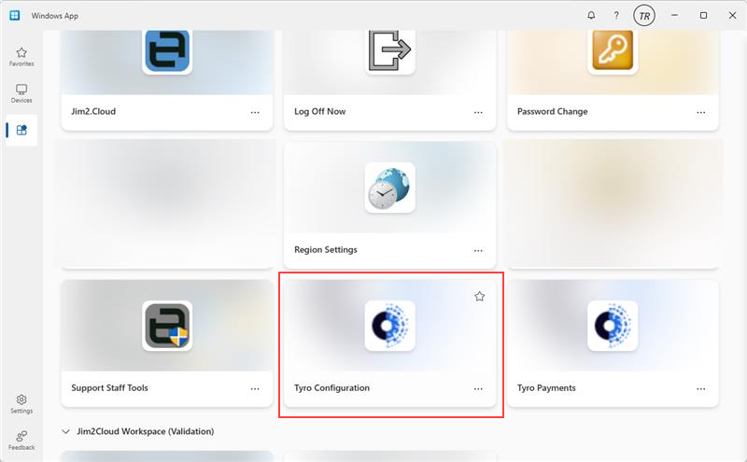Open the Region Settings globe clock icon

coord(389,188)
